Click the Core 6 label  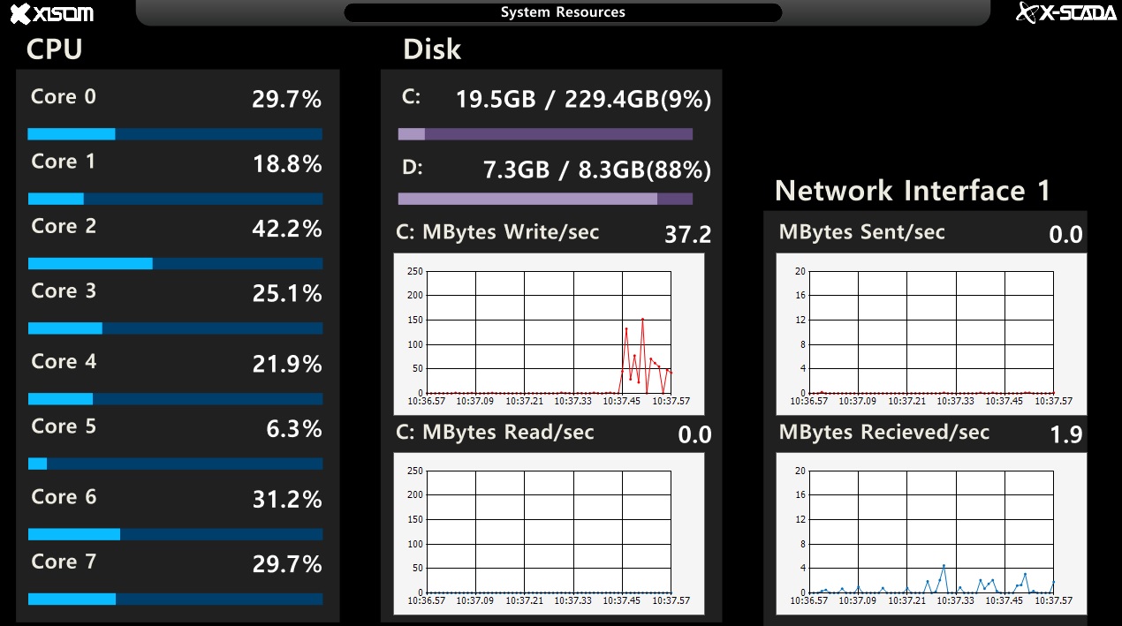[x=64, y=497]
